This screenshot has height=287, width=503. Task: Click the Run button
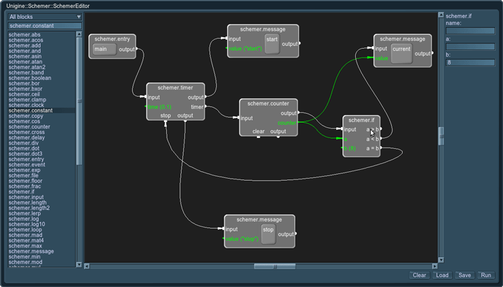(485, 275)
